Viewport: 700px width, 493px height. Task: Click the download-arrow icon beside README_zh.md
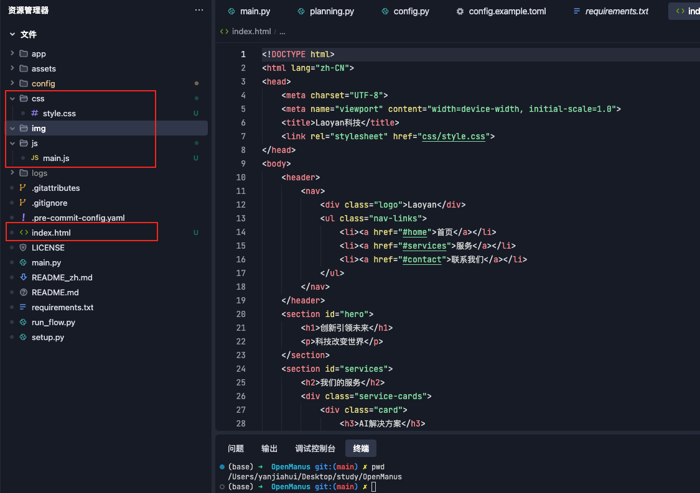[23, 277]
